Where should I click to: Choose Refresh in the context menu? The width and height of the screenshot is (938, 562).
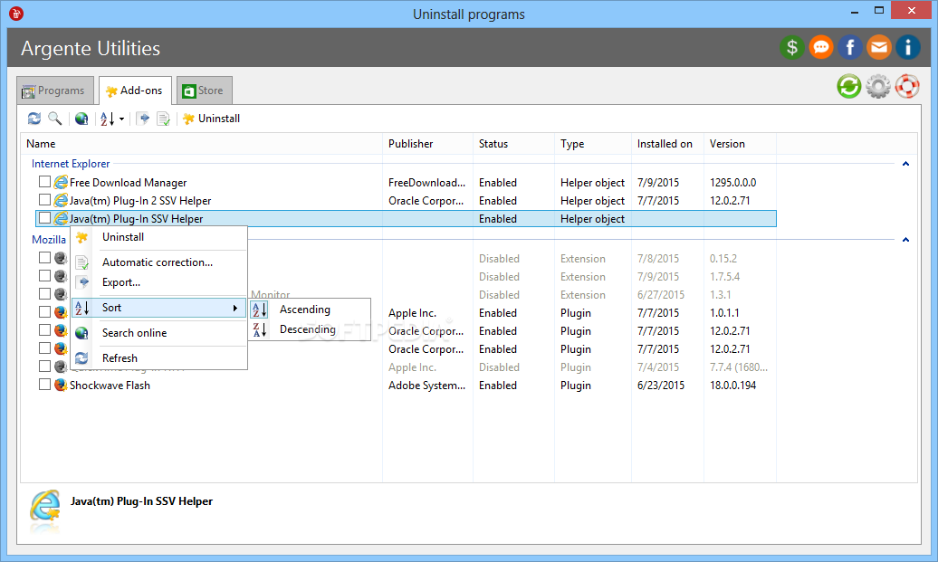pos(158,357)
